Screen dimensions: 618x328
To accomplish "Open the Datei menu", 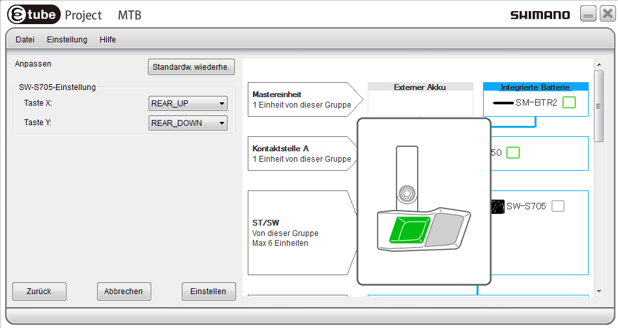I will tap(25, 40).
